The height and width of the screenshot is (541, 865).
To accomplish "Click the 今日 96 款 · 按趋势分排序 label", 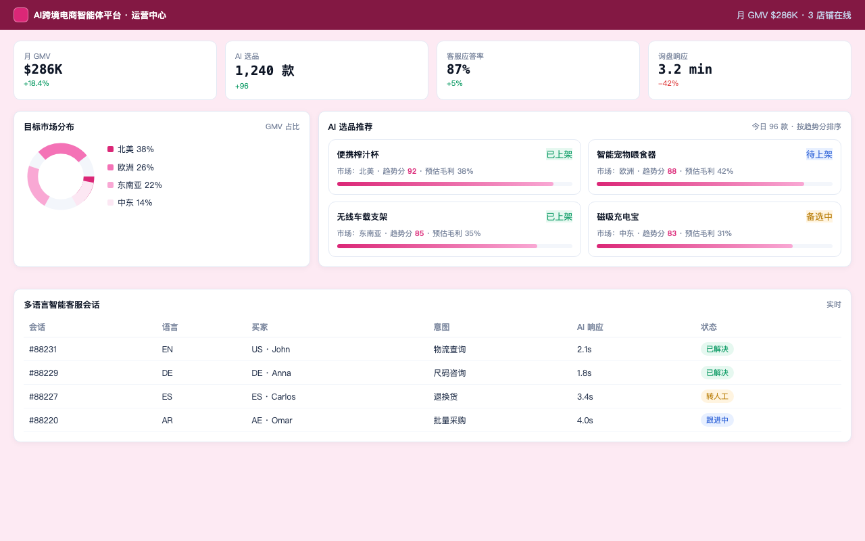I will click(x=797, y=126).
